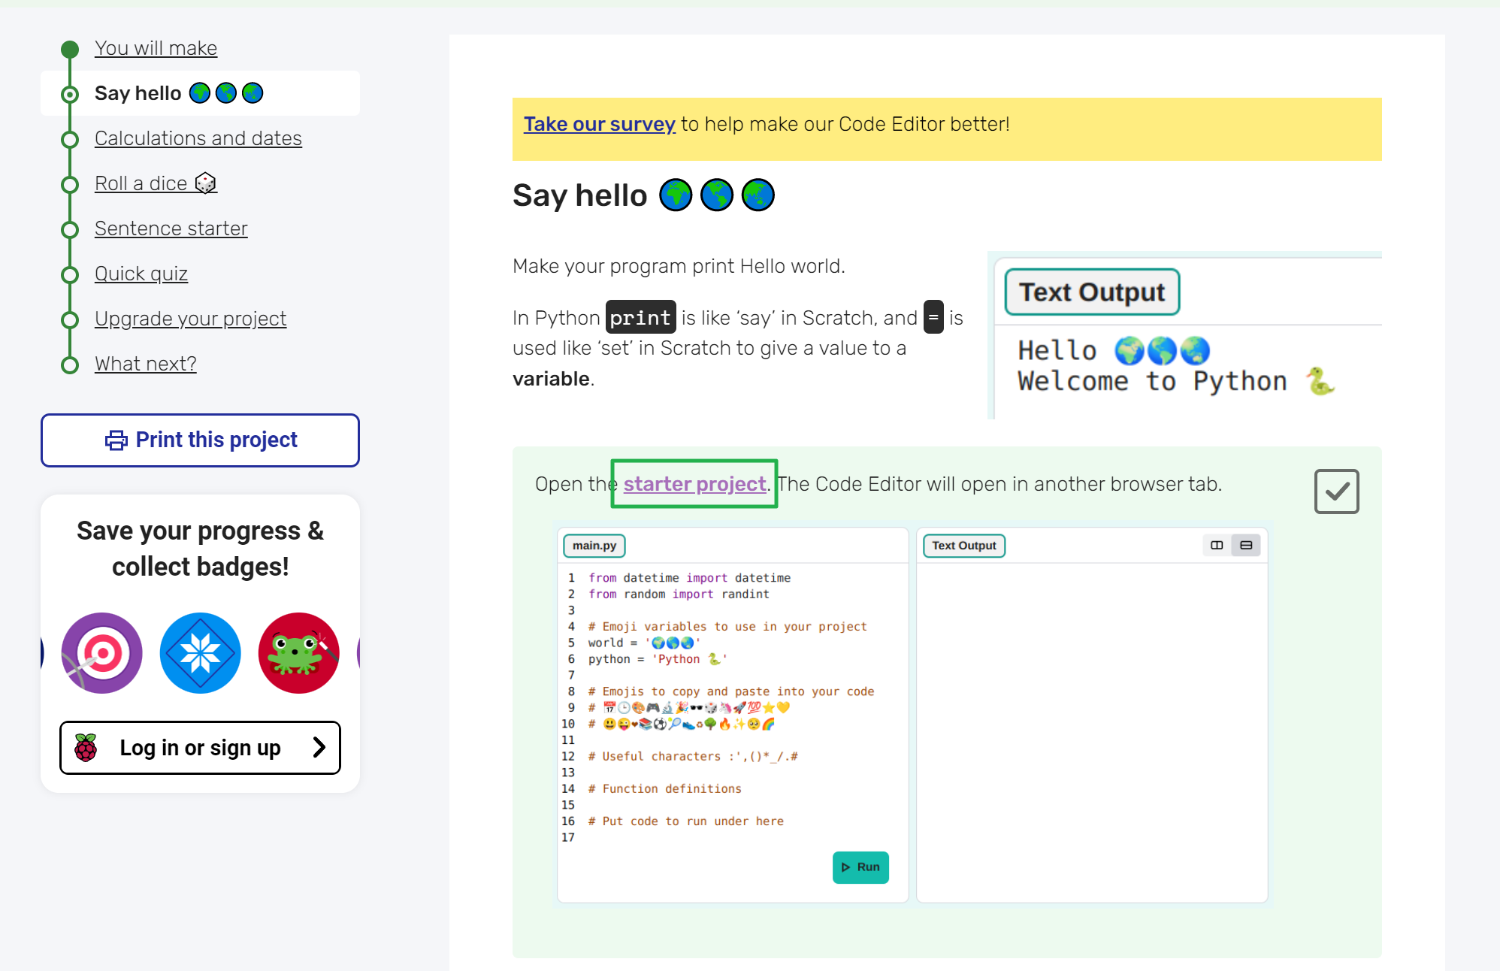Expand the Sentence starter step
This screenshot has height=971, width=1500.
(x=171, y=228)
